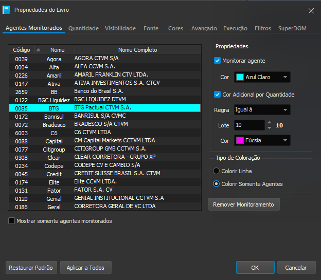Enable Mostrar somente agentes monitorados
Screen dimensions: 321x280
click(x=11, y=221)
